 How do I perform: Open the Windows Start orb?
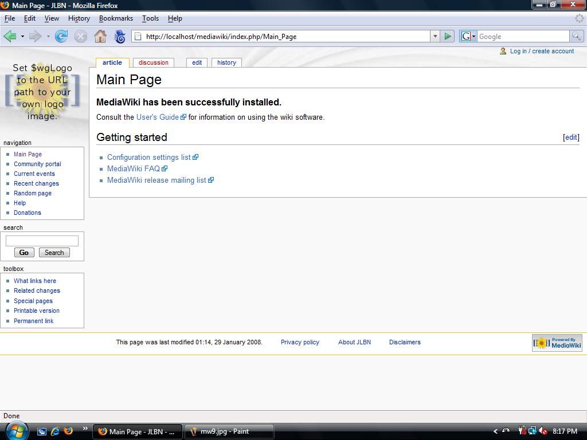(x=15, y=430)
